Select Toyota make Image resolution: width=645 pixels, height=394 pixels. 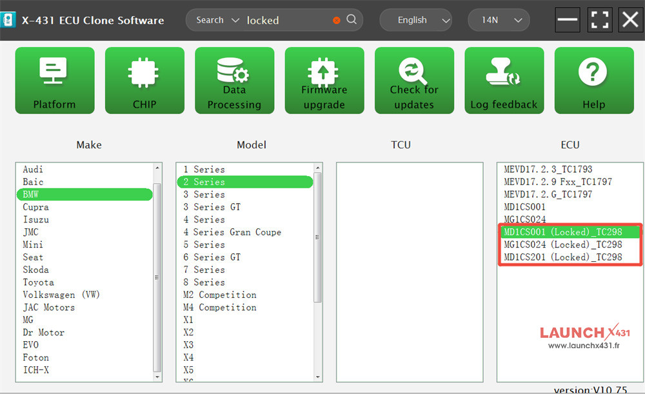point(84,282)
